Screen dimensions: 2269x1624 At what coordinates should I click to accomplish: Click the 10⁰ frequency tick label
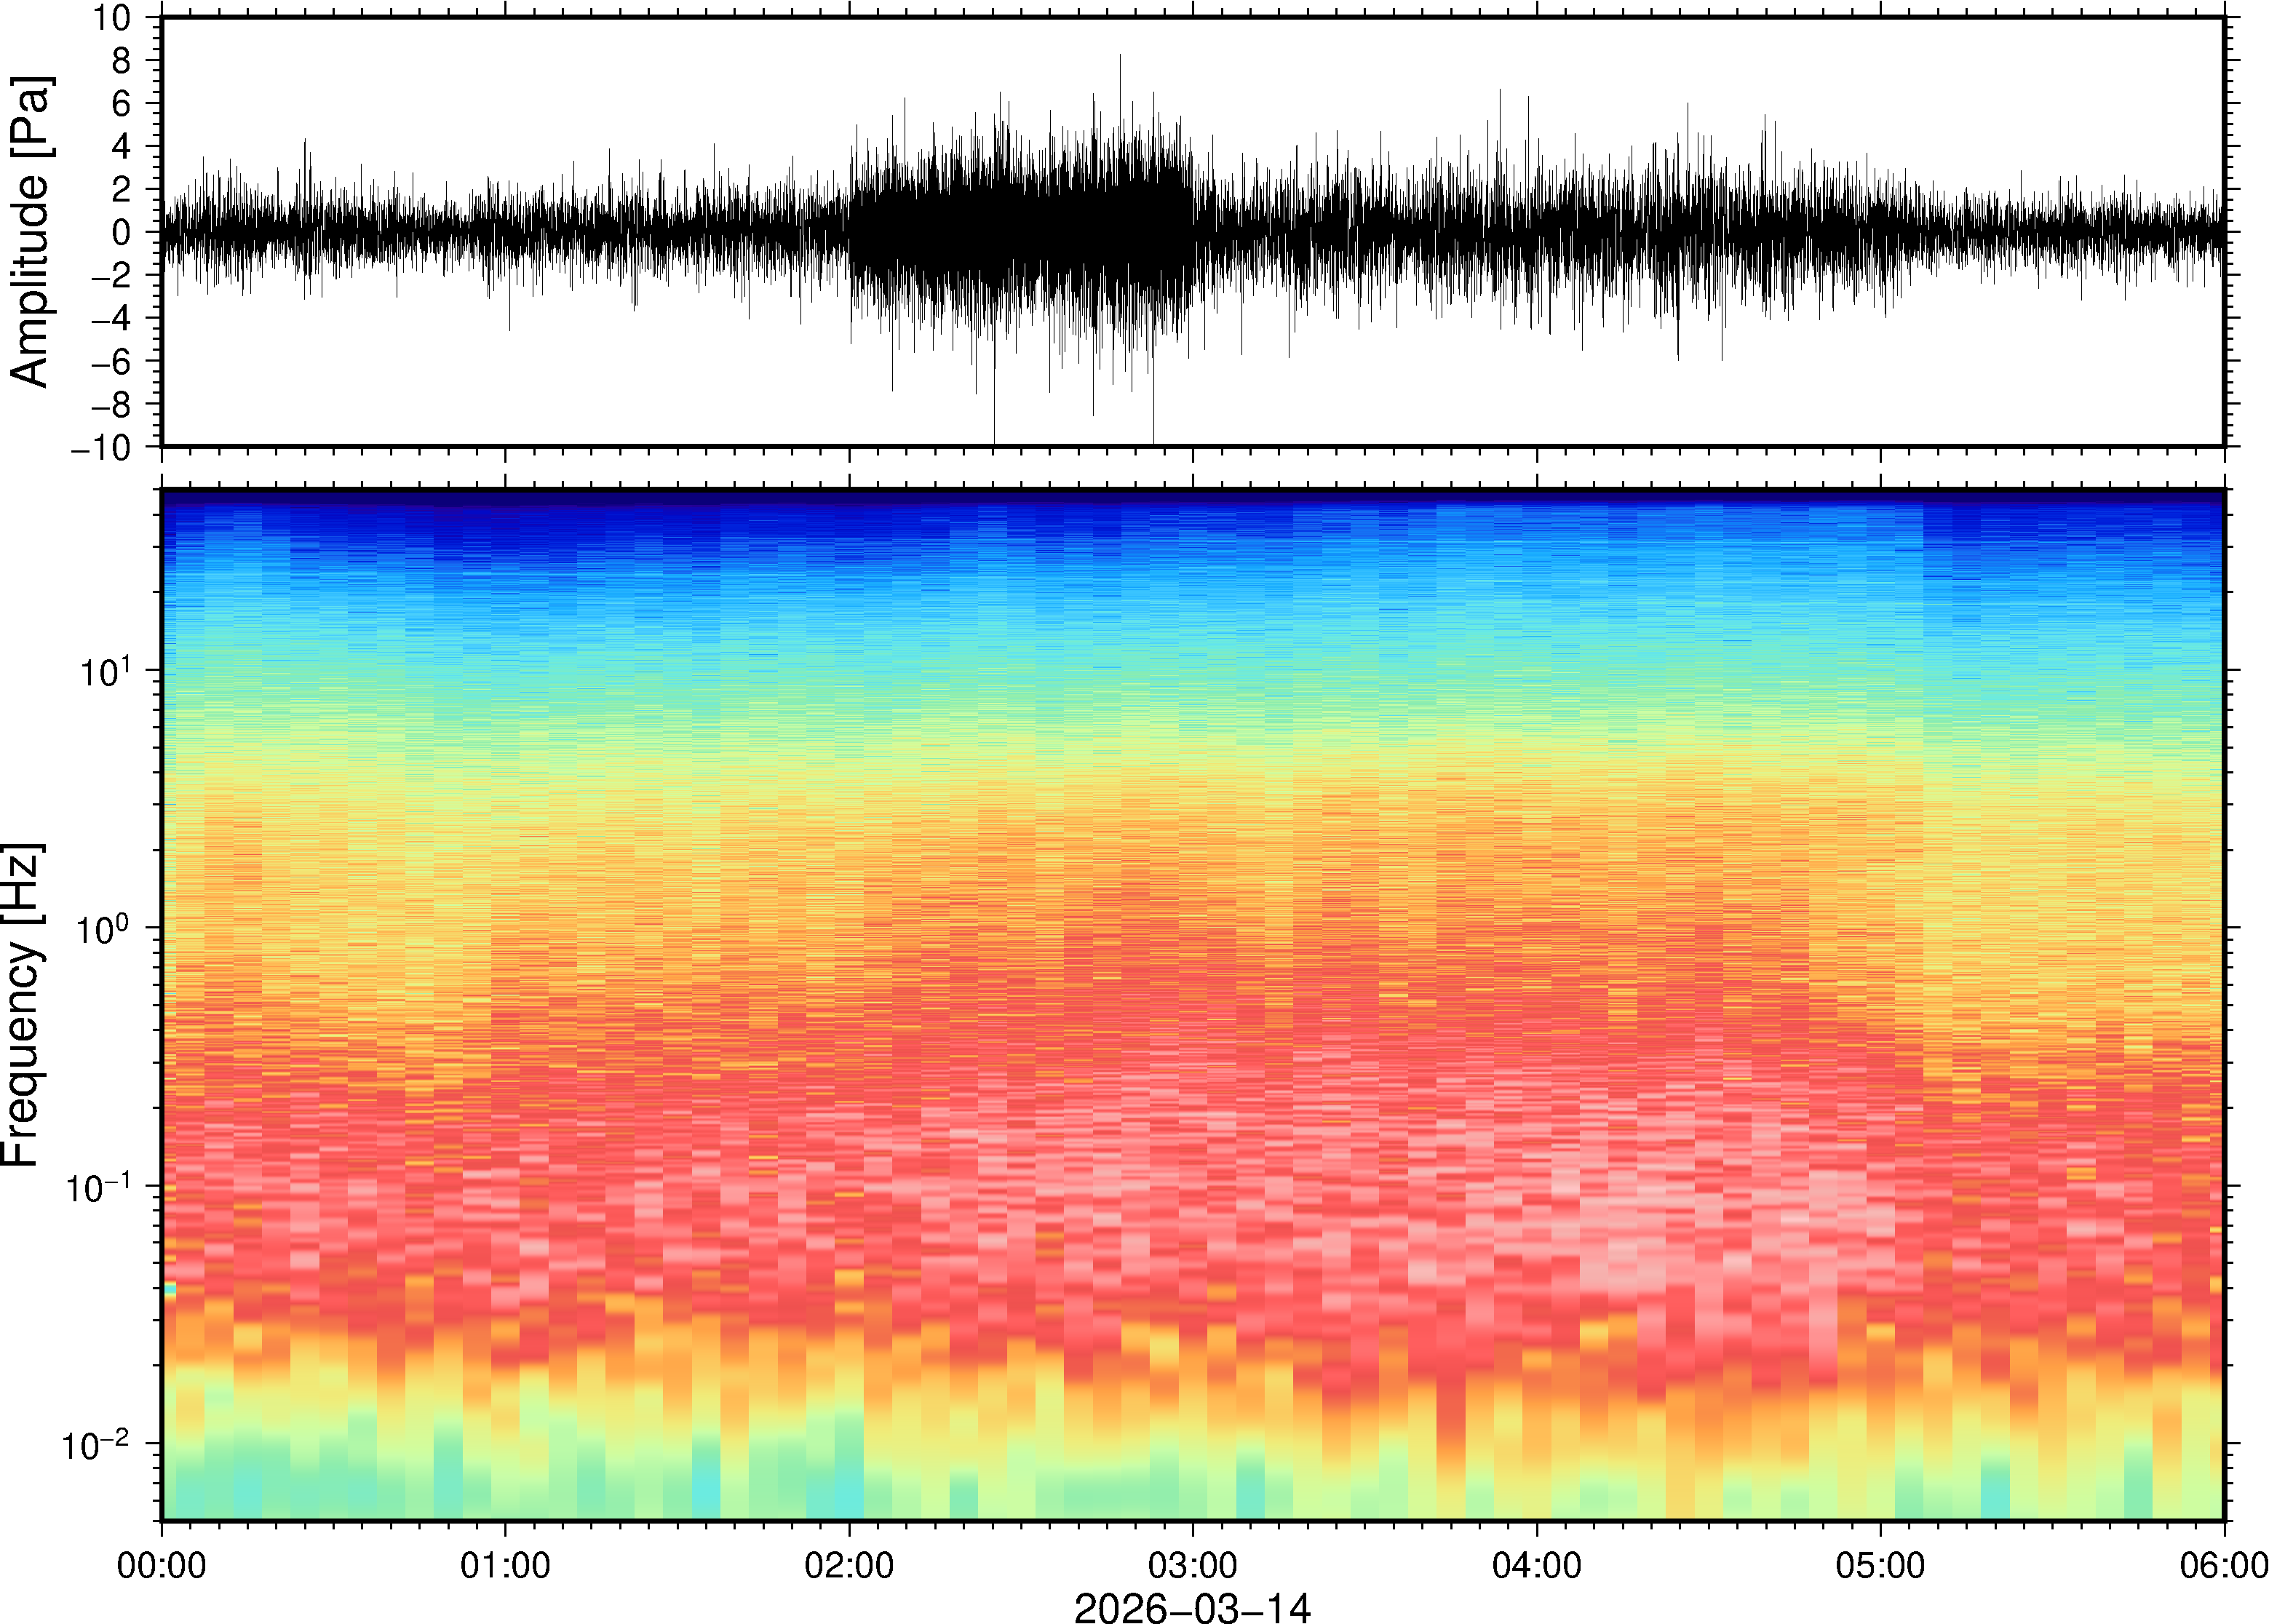click(x=104, y=928)
